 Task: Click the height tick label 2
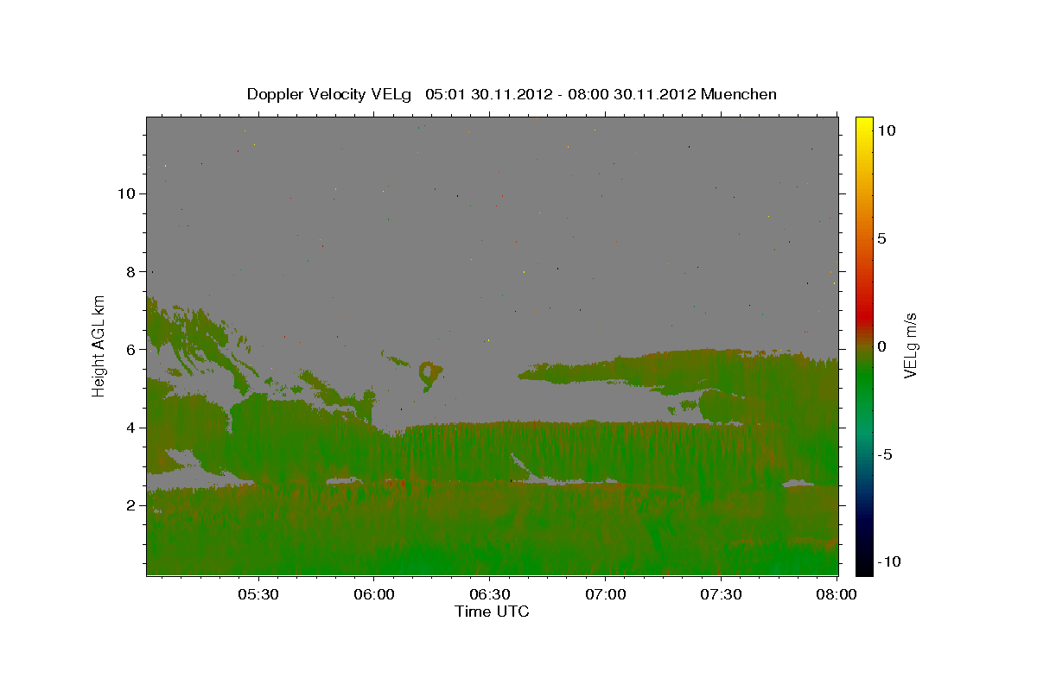[x=130, y=505]
